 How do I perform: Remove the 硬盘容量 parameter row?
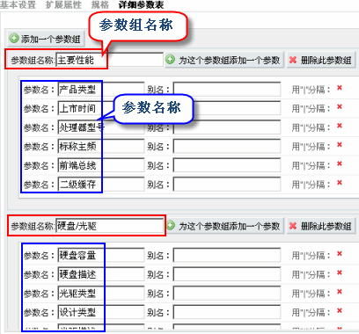click(x=340, y=254)
